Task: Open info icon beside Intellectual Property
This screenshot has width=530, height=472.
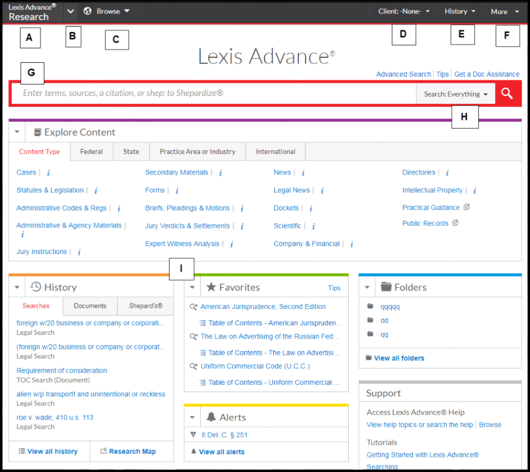Action: 475,191
